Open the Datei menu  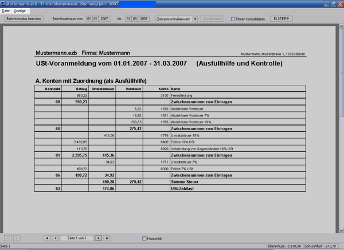click(6, 11)
